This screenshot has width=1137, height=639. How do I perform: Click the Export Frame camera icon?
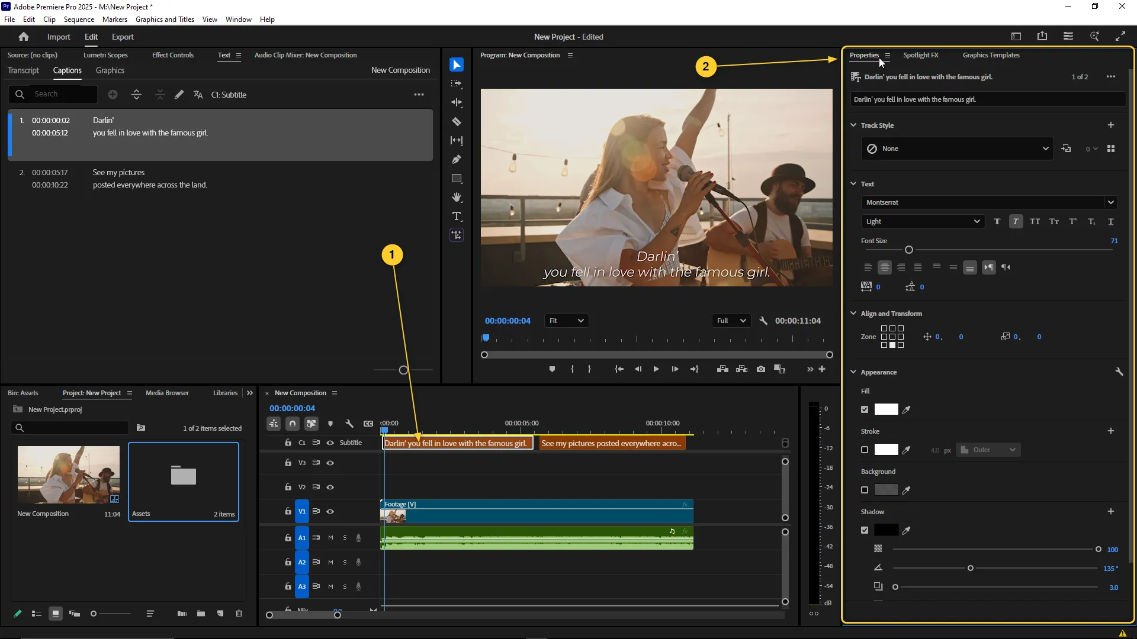(761, 369)
